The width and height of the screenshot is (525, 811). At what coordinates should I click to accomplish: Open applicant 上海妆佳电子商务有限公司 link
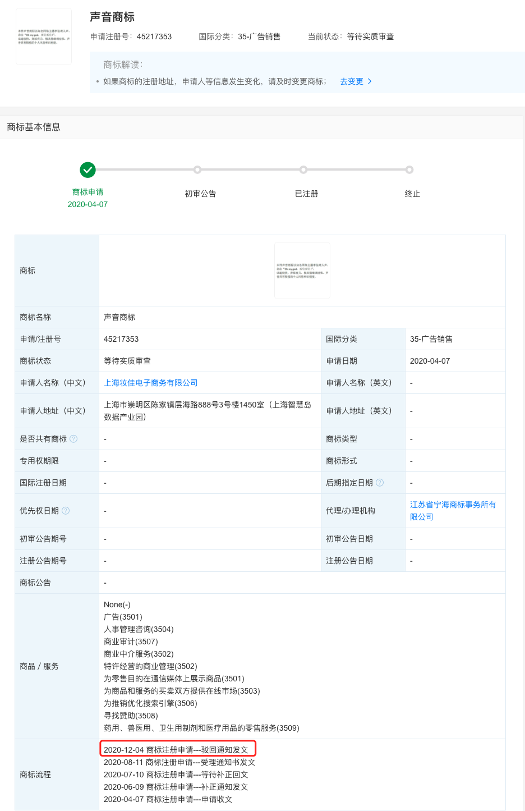(150, 383)
